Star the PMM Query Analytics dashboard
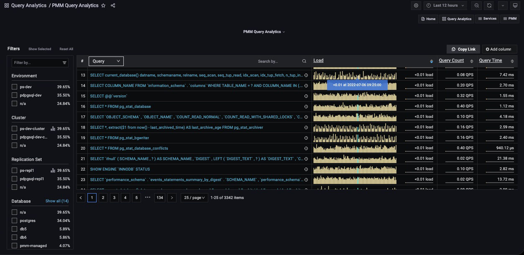 pyautogui.click(x=103, y=5)
